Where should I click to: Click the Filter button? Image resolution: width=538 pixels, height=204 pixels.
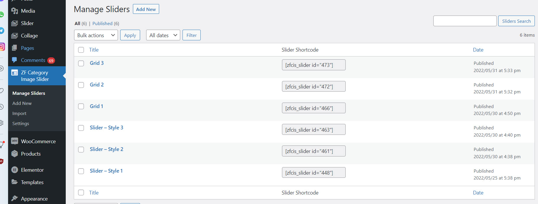191,35
